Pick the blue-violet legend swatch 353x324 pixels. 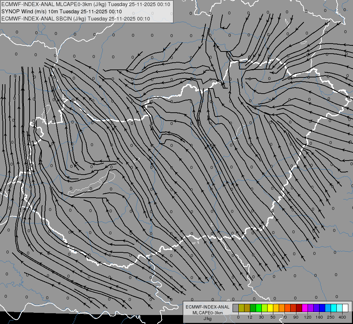pos(317,308)
